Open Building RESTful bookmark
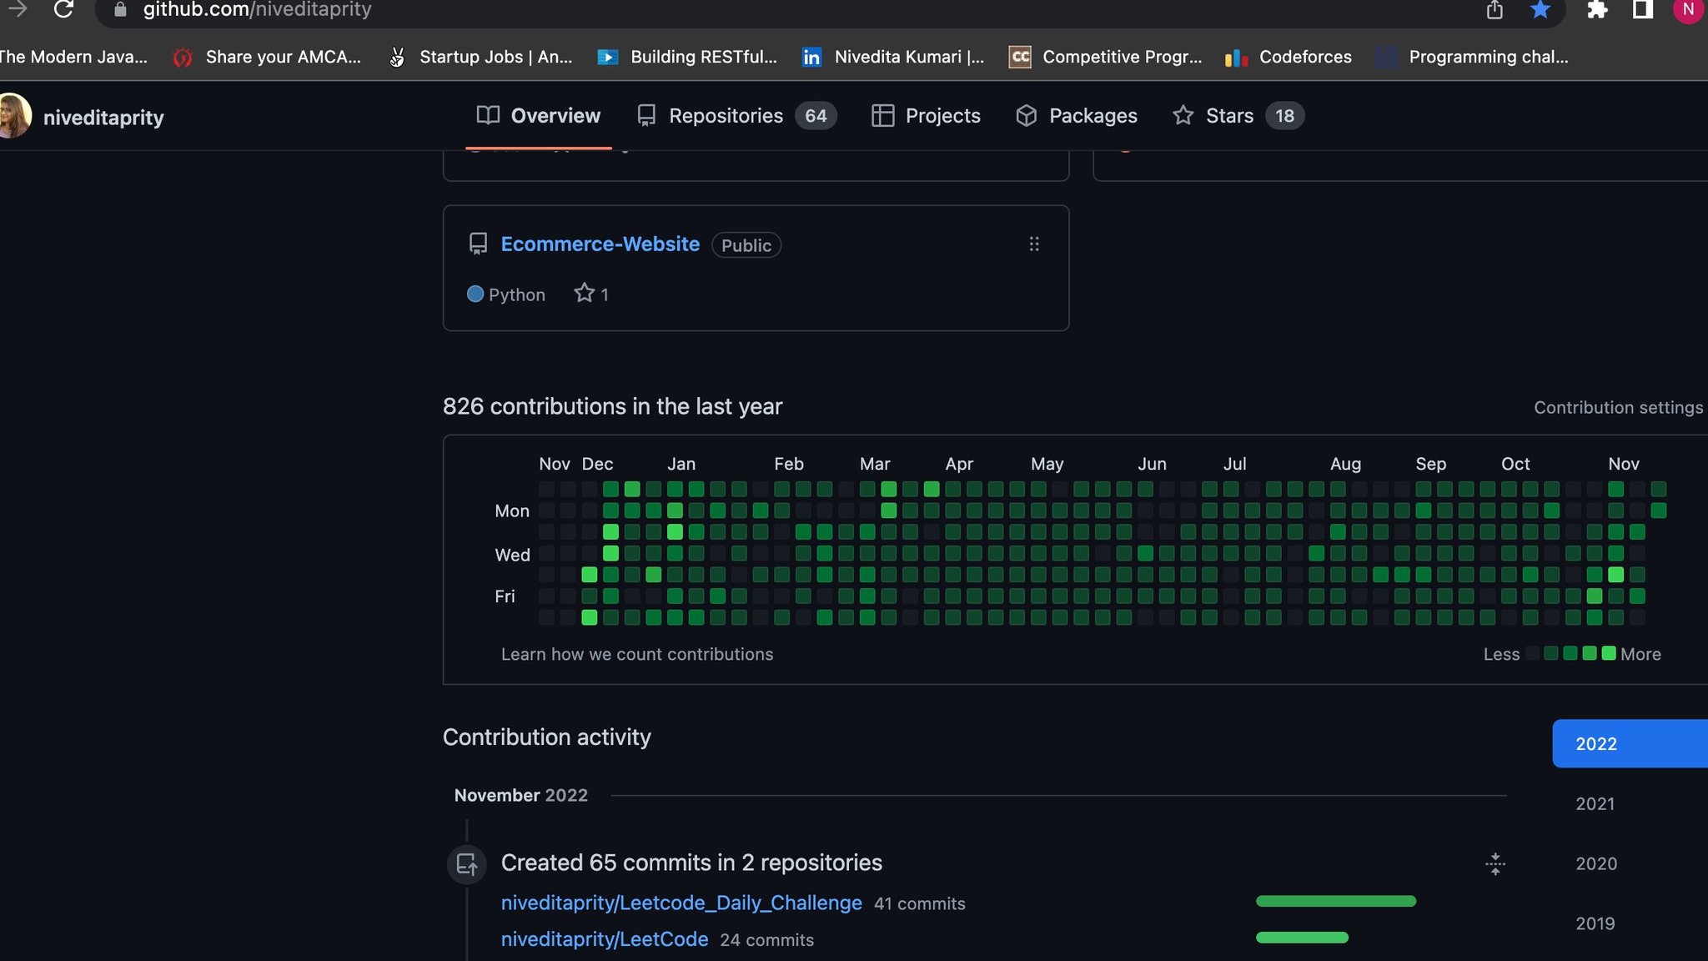 click(688, 57)
